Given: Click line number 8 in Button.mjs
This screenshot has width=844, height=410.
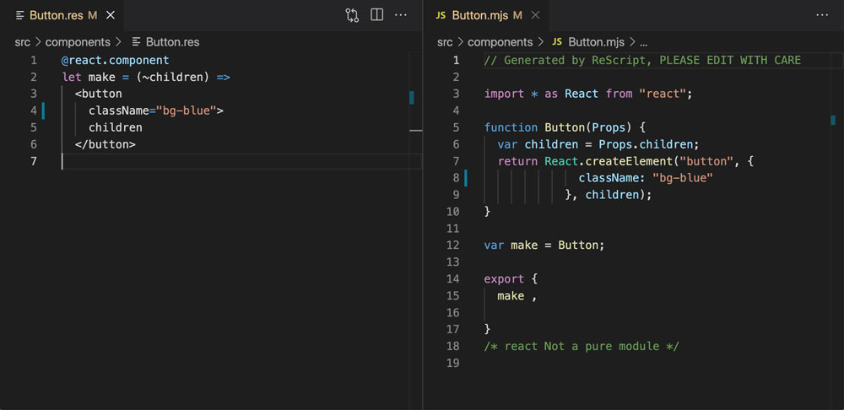Looking at the screenshot, I should 455,178.
